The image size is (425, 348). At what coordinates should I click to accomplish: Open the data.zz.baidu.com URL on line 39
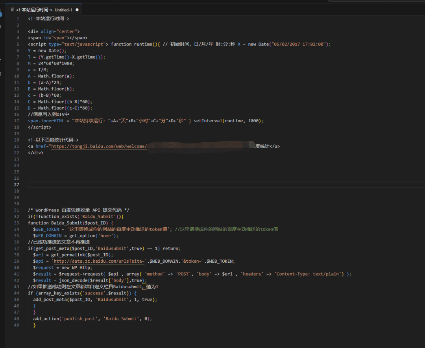tap(99, 261)
